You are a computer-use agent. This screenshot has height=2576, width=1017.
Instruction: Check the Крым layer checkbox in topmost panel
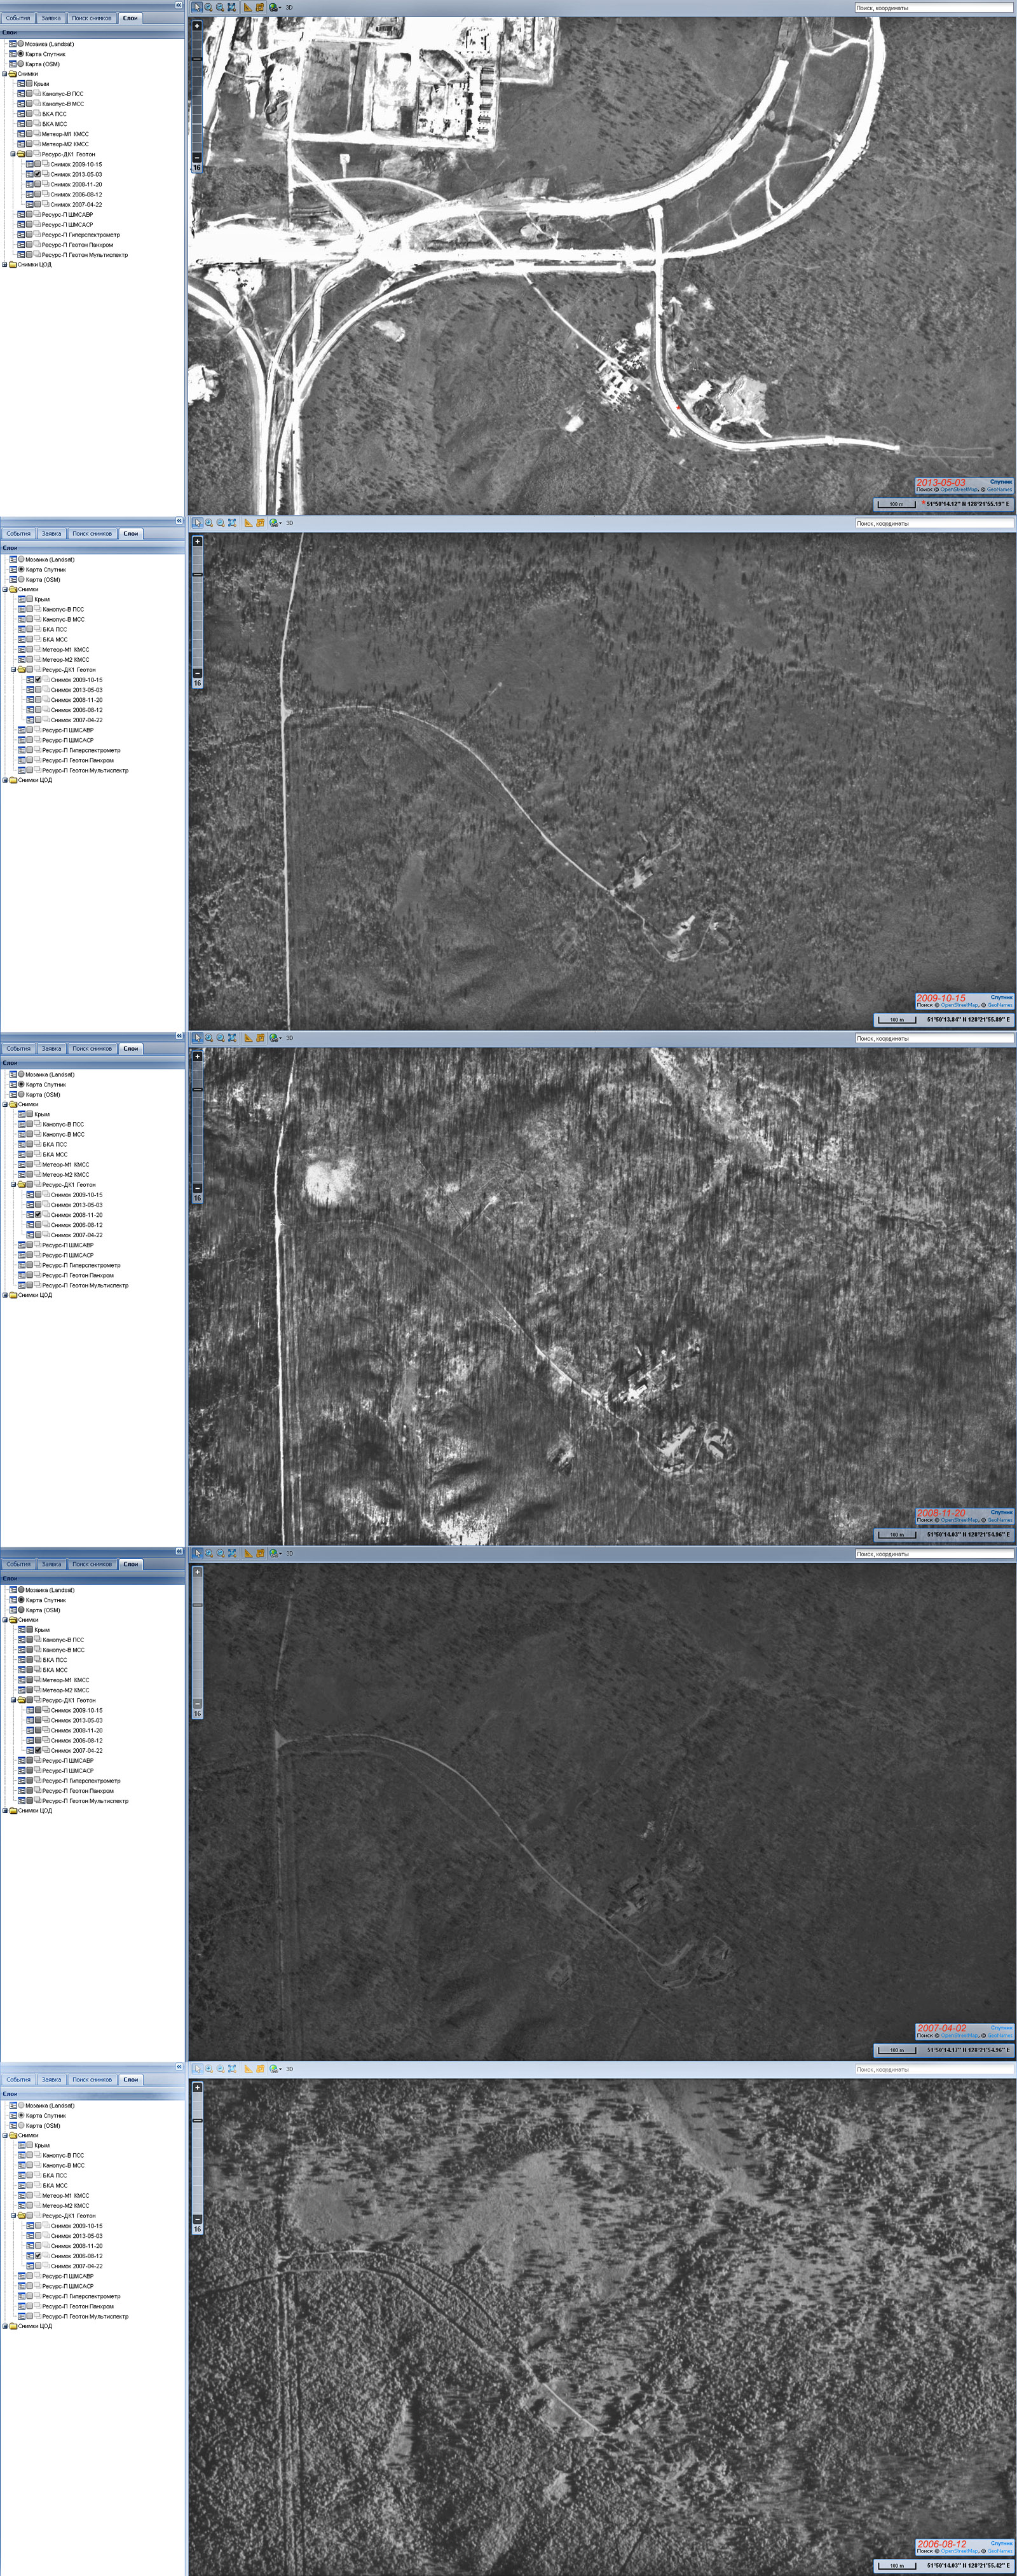(29, 84)
